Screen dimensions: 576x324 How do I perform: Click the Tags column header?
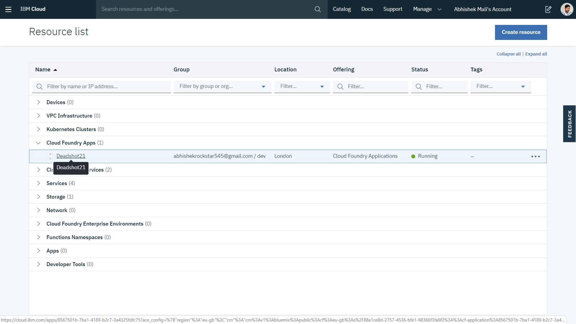click(x=476, y=70)
